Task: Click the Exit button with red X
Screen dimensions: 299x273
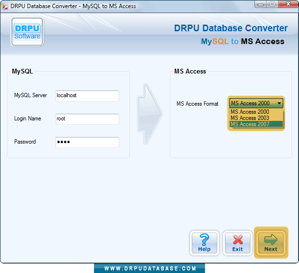Action: pyautogui.click(x=237, y=243)
